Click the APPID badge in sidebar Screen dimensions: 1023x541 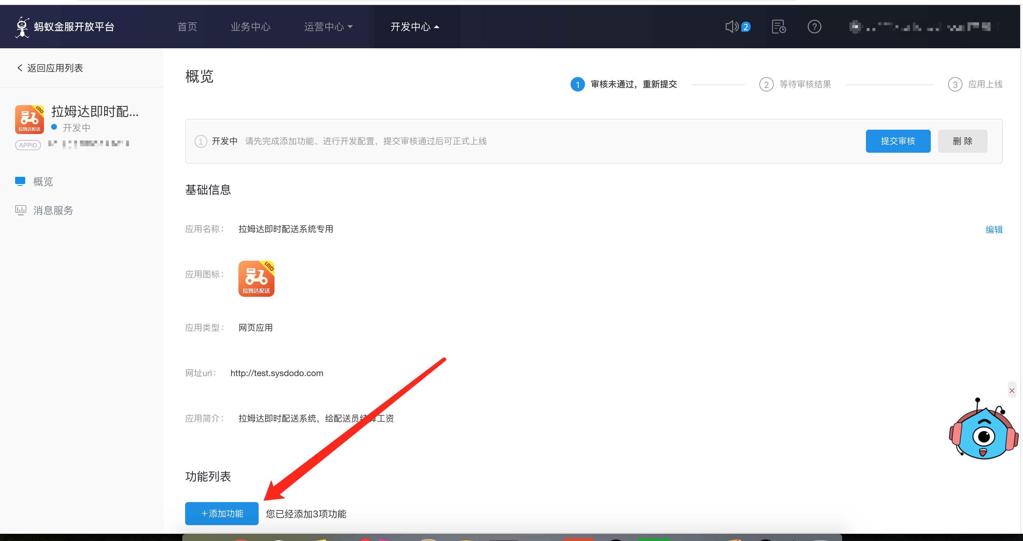coord(28,145)
